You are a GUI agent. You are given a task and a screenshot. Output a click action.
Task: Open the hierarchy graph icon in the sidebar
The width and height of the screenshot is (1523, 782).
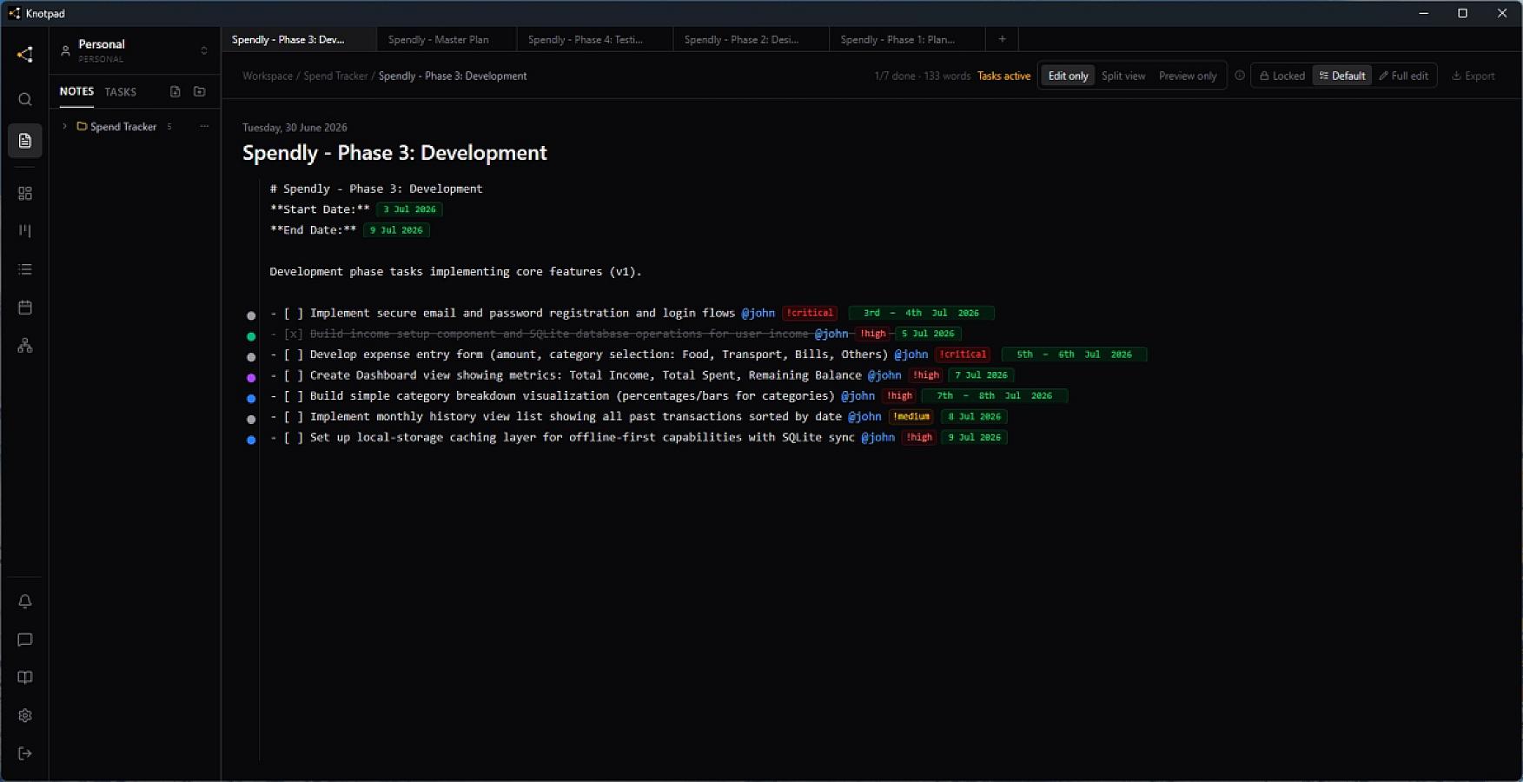pos(25,346)
